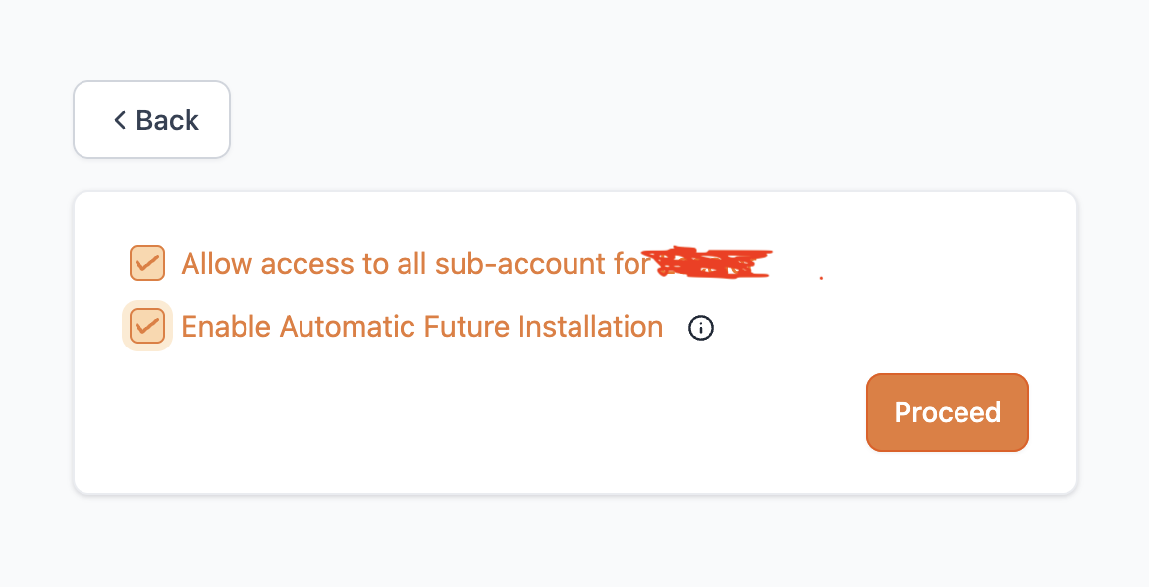The image size is (1149, 587).
Task: Uncheck Allow access to all sub-account
Action: pyautogui.click(x=147, y=263)
